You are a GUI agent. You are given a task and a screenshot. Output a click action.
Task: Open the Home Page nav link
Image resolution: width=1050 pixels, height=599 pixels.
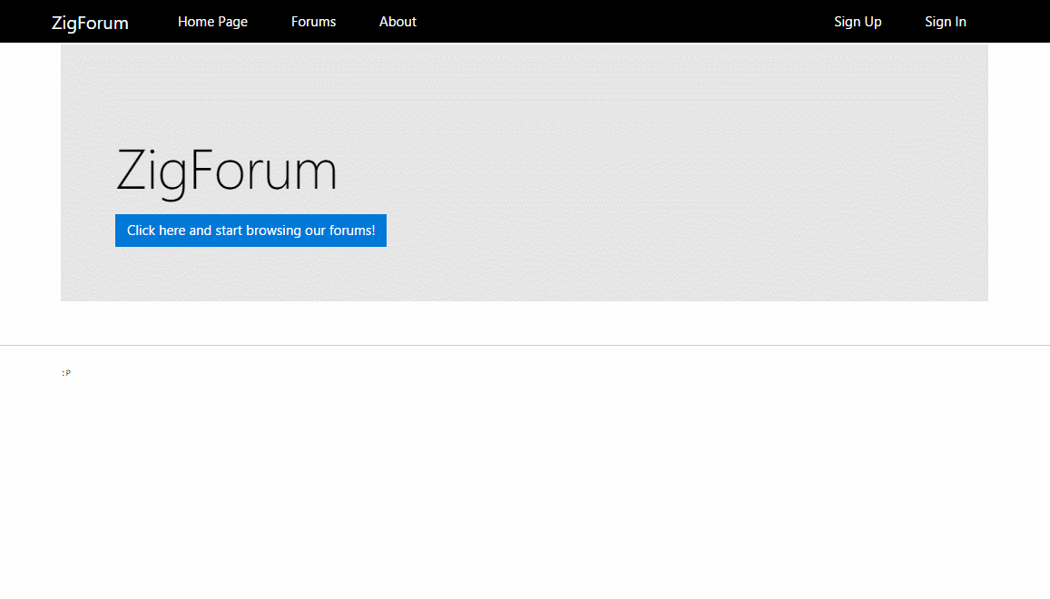coord(212,22)
